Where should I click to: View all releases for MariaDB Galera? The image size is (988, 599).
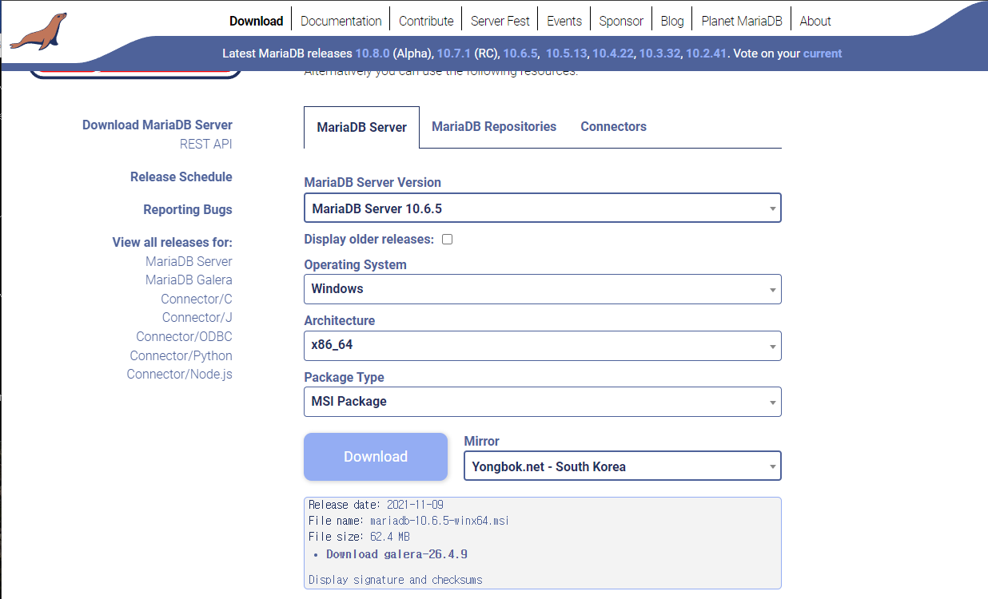(189, 280)
